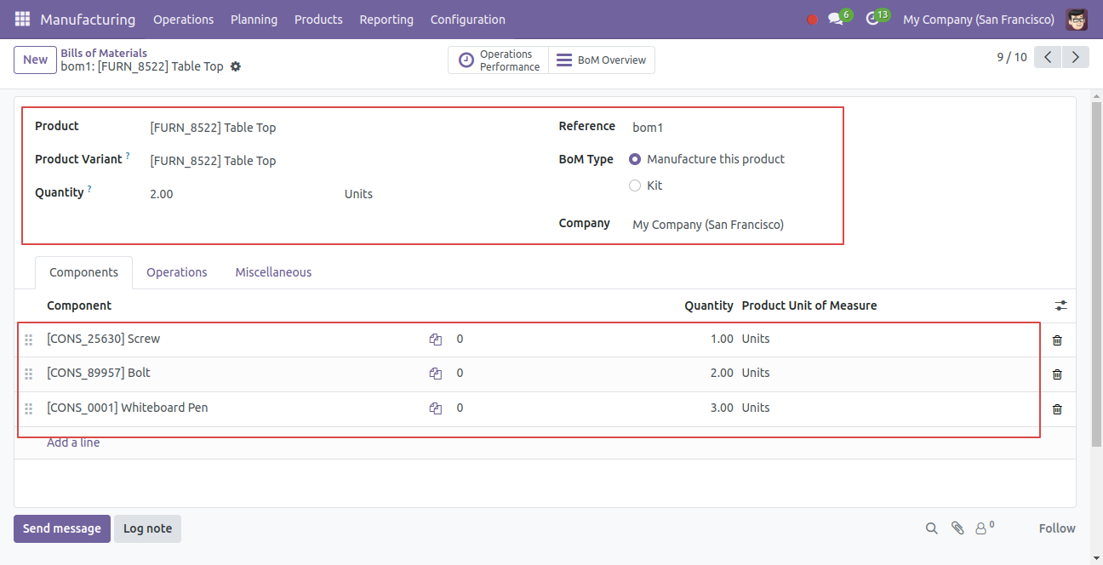Open the user avatar menu
1103x565 pixels.
coord(1077,19)
